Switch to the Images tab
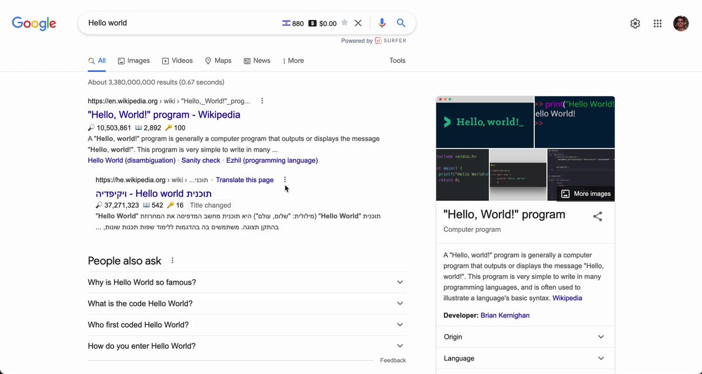 tap(134, 60)
